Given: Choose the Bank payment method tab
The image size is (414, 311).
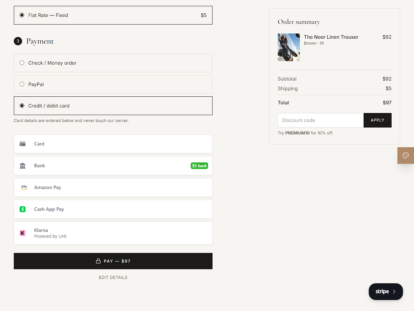Looking at the screenshot, I should pos(113,166).
